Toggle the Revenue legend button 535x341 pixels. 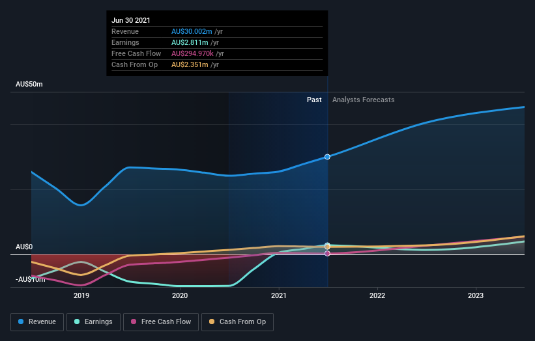(x=37, y=322)
